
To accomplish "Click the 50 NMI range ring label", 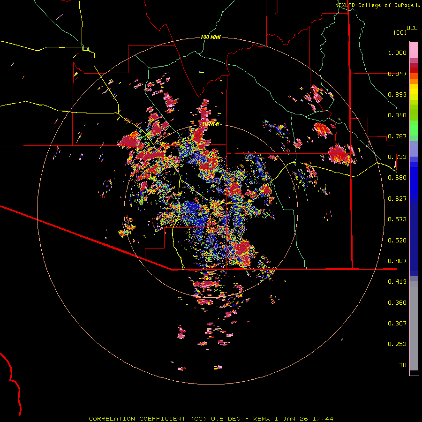I will pyautogui.click(x=211, y=124).
